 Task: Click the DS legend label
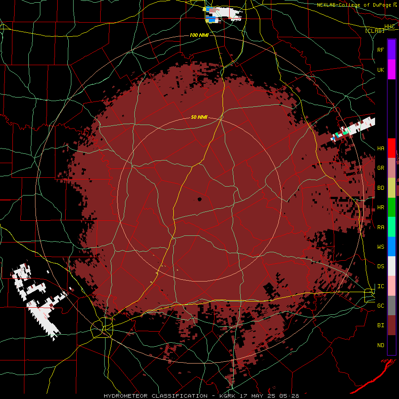(x=381, y=266)
